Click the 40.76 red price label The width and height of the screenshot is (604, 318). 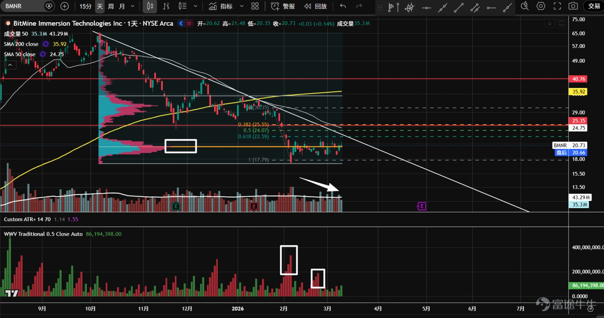578,79
